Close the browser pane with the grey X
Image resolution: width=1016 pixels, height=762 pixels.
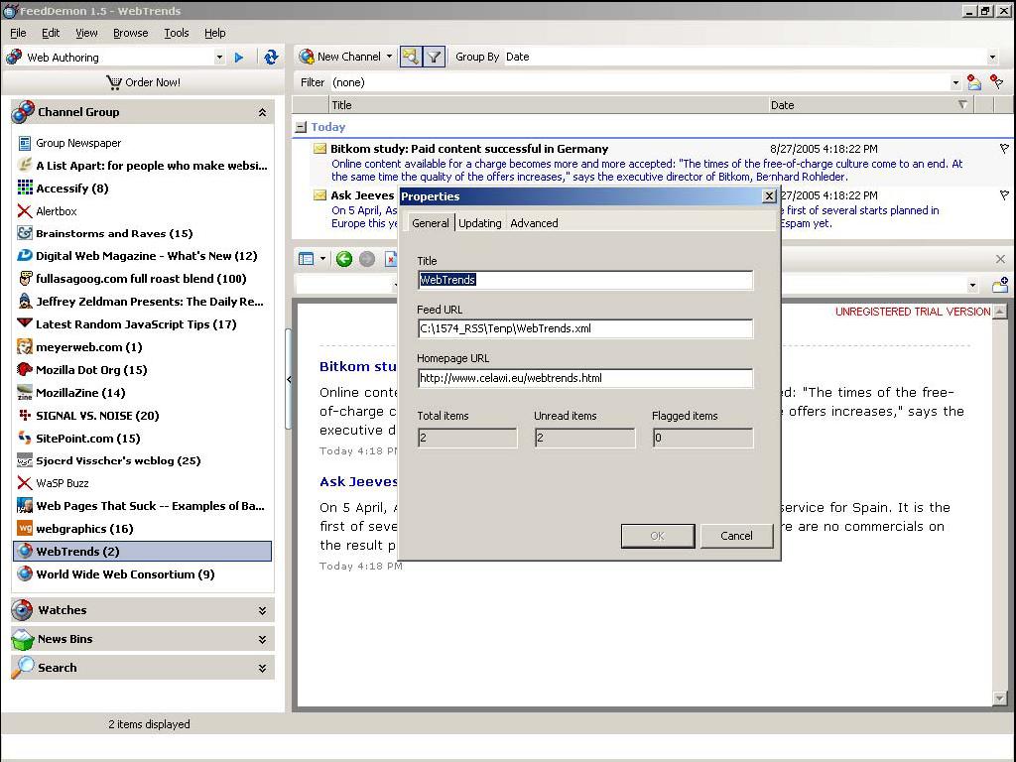pyautogui.click(x=1000, y=259)
